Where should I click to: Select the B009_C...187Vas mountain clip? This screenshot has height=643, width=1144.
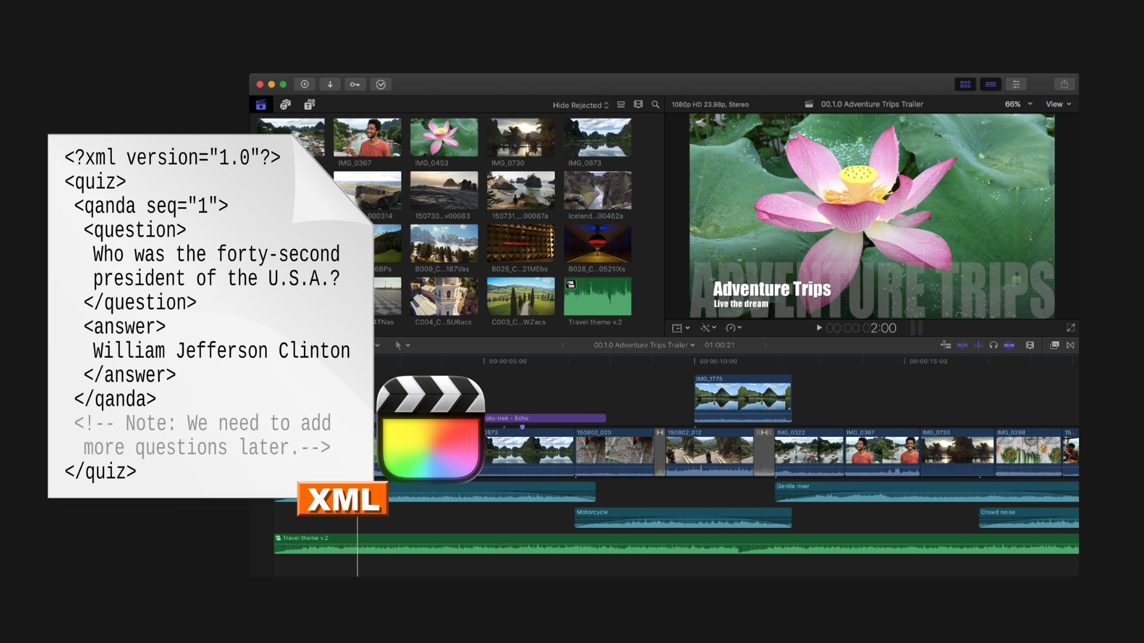pos(444,244)
